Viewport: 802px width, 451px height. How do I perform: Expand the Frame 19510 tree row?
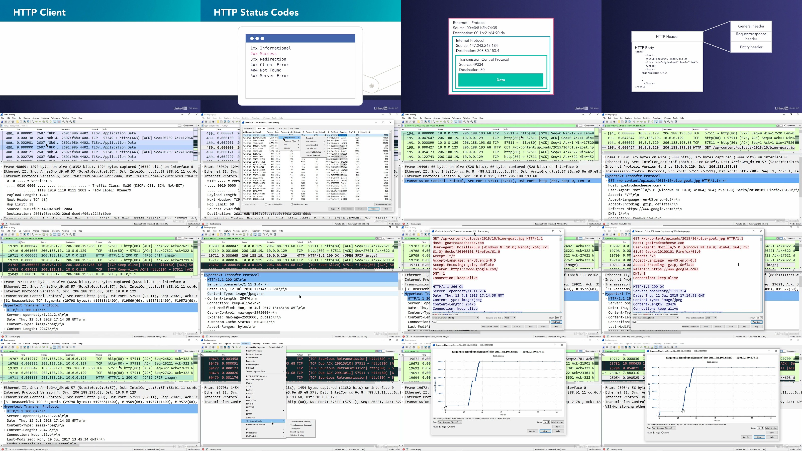pyautogui.click(x=603, y=157)
